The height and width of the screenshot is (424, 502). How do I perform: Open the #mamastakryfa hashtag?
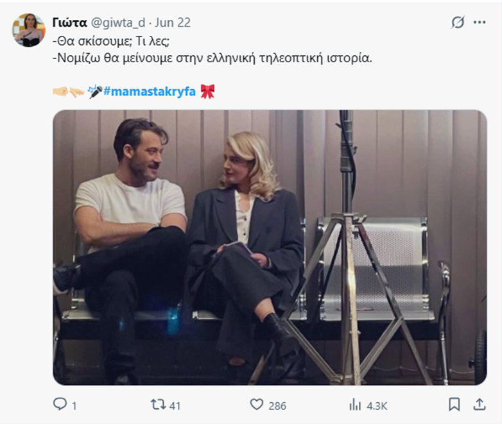(149, 91)
